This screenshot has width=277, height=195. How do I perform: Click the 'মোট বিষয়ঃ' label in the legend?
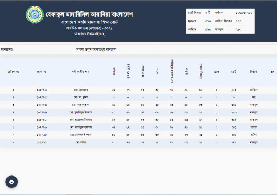[194, 13]
